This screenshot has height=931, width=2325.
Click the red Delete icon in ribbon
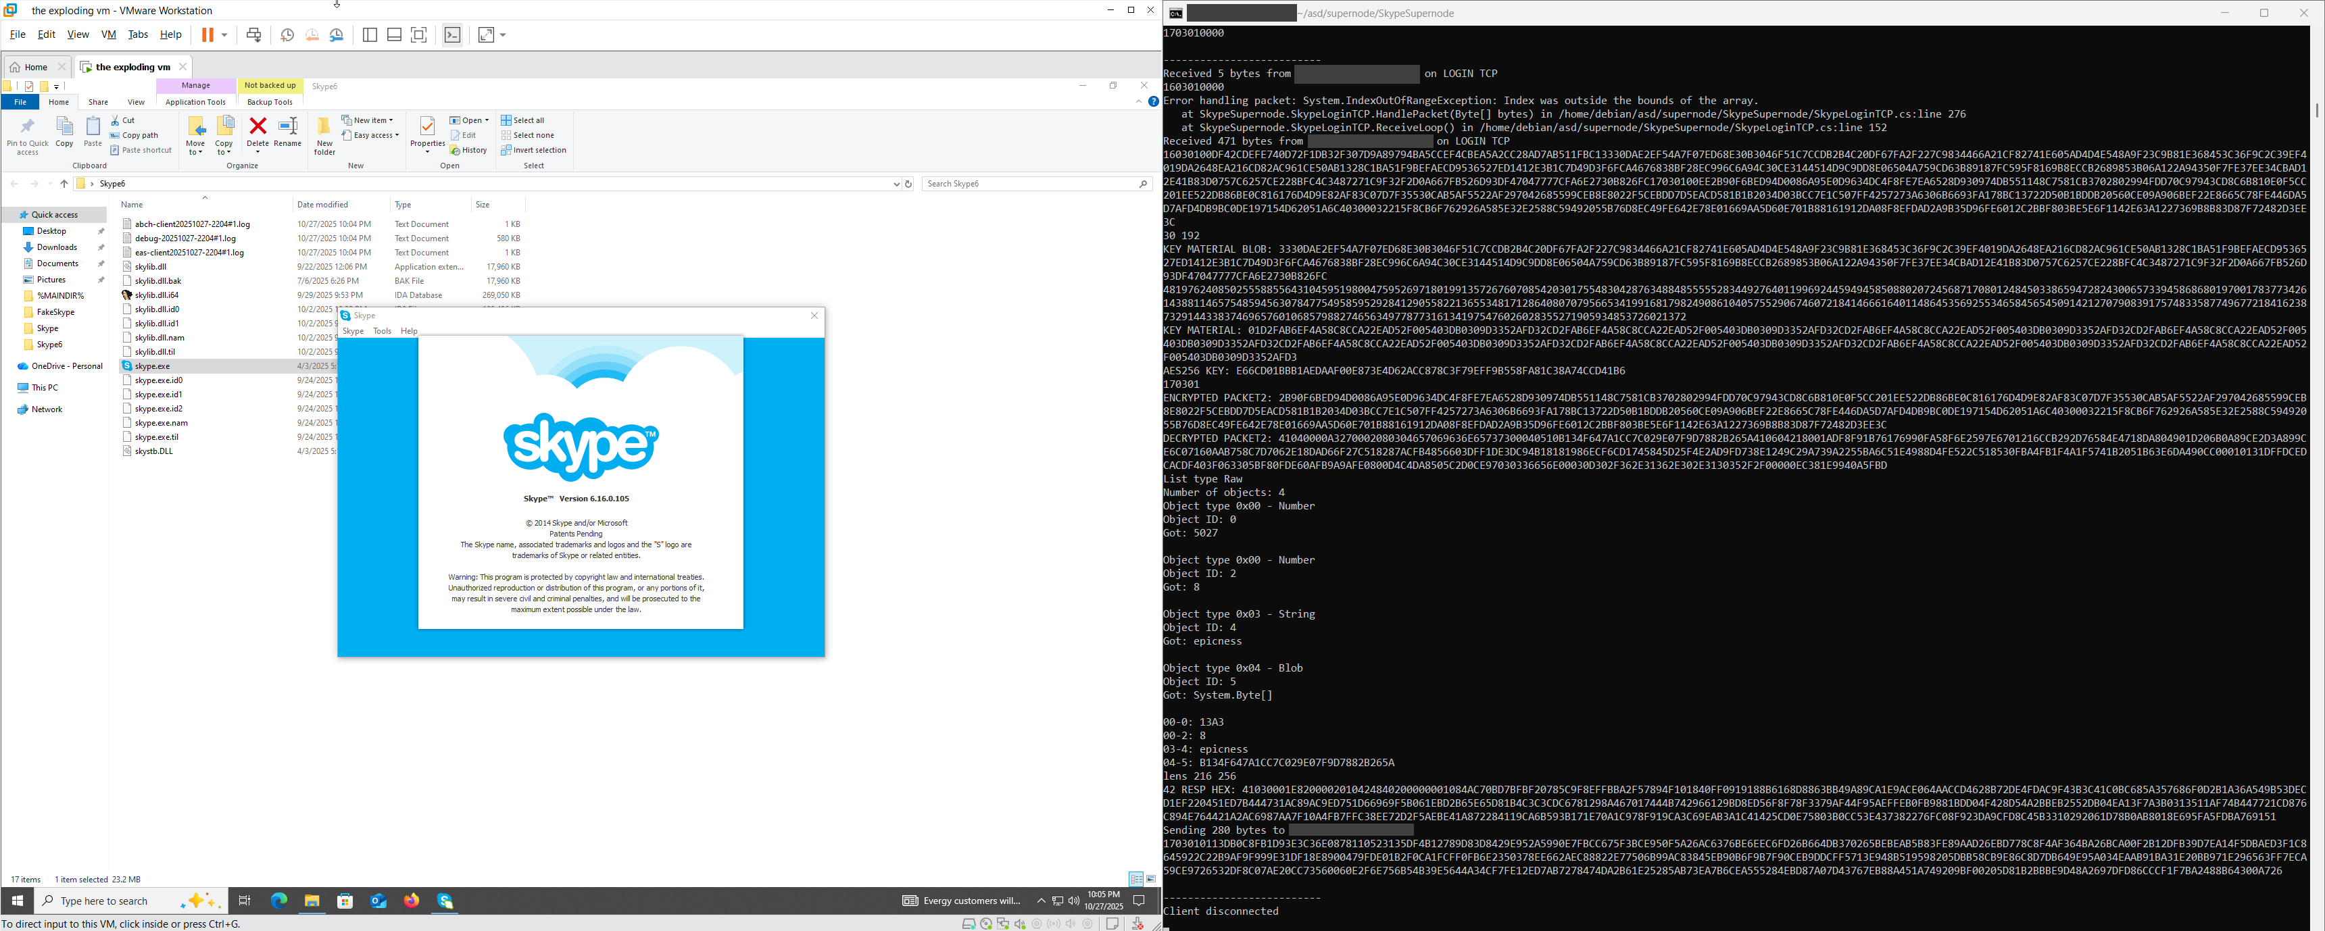tap(258, 132)
